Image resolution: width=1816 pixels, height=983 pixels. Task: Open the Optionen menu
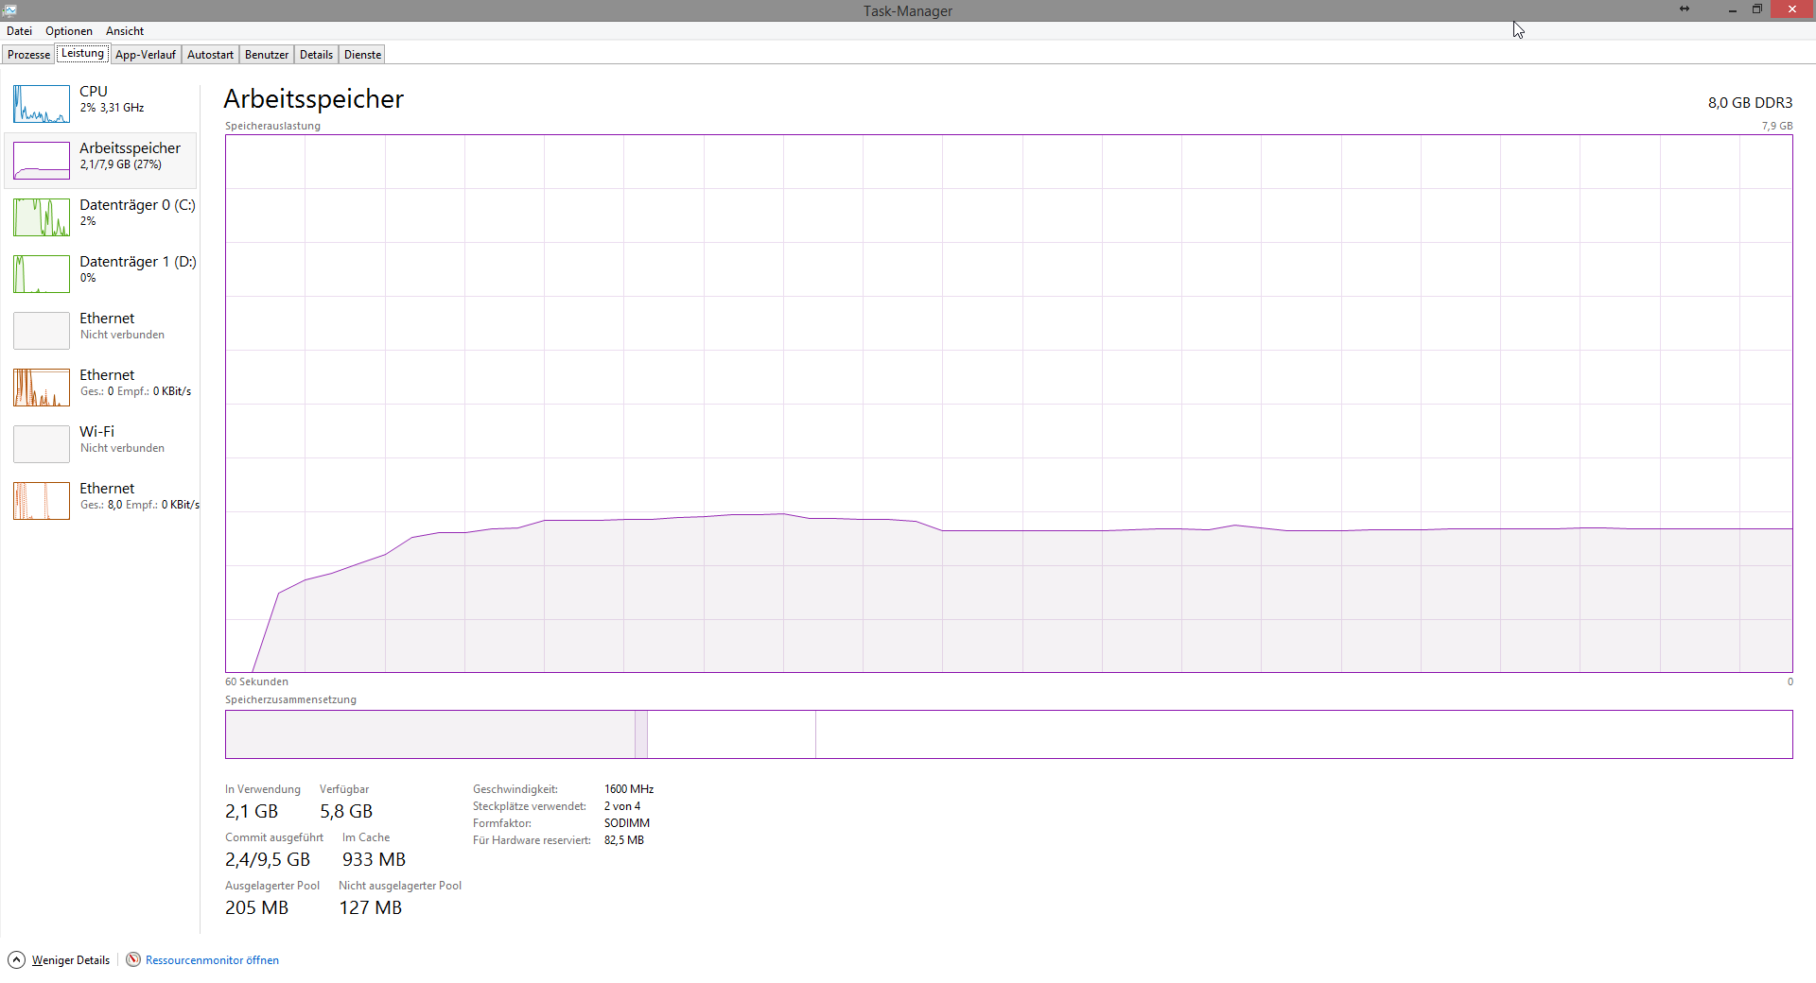69,31
